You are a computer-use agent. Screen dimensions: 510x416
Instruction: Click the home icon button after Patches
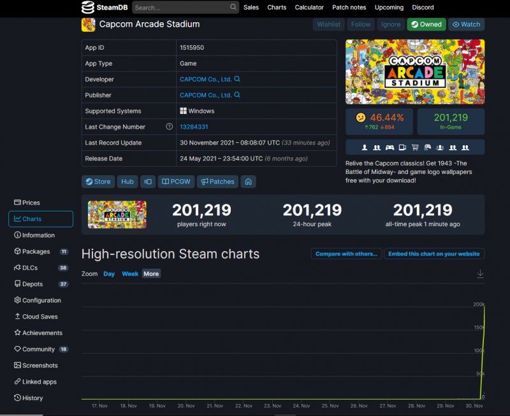248,182
